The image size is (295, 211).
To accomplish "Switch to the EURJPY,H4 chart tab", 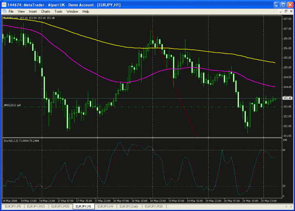I will pos(105,206).
